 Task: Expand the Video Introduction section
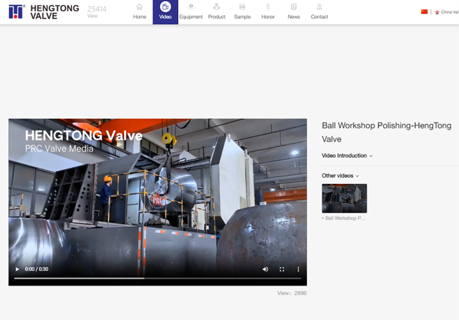tap(347, 156)
